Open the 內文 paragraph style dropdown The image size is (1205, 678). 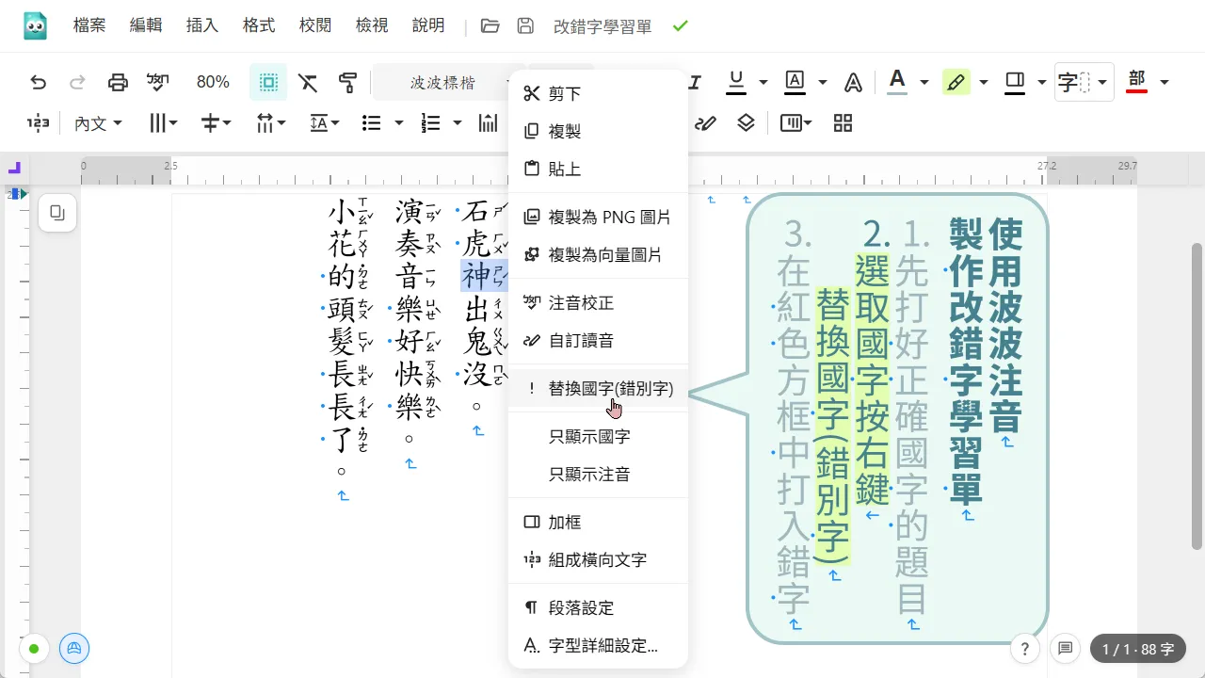(x=99, y=122)
